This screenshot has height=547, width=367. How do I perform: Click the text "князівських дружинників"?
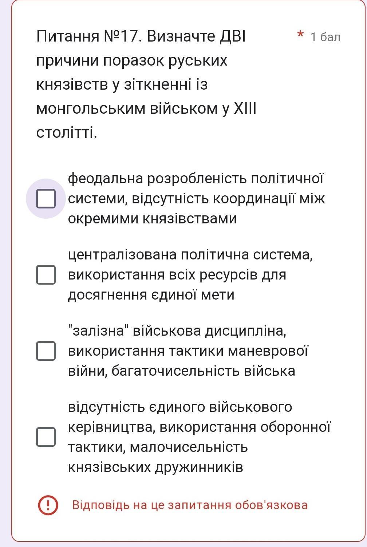point(155,467)
